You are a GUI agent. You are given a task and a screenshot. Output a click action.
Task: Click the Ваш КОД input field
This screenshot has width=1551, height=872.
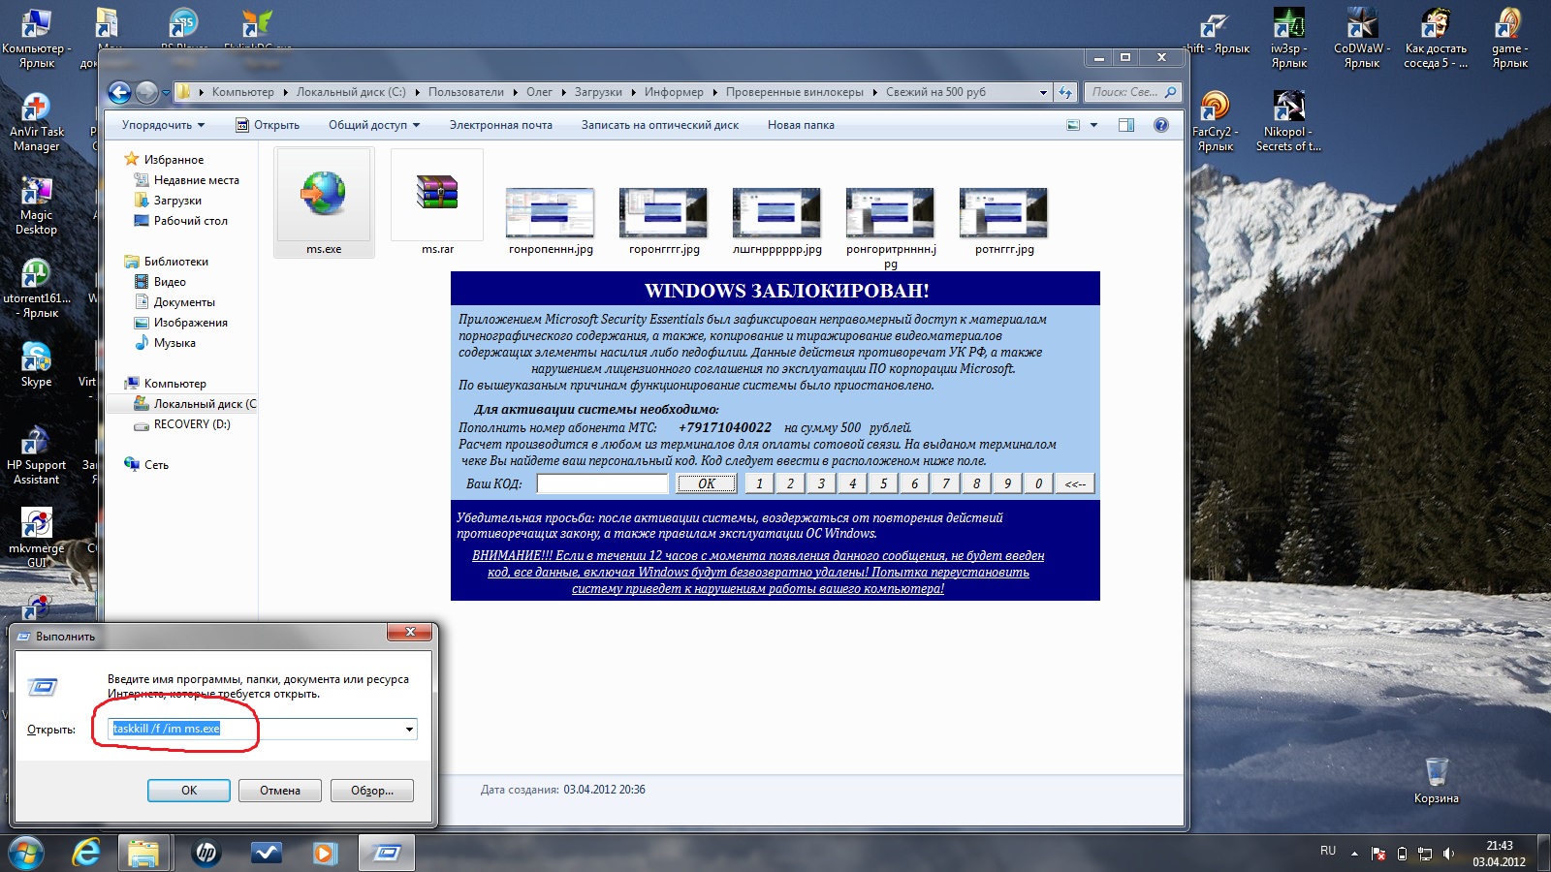tap(602, 483)
